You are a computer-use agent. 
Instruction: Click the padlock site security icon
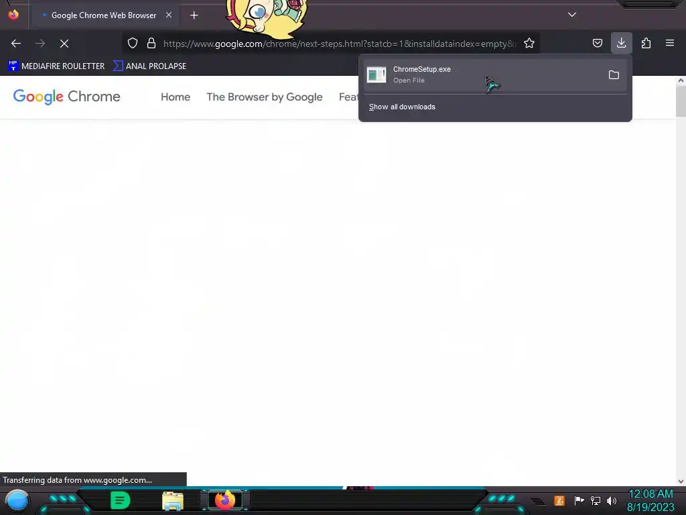click(x=151, y=43)
